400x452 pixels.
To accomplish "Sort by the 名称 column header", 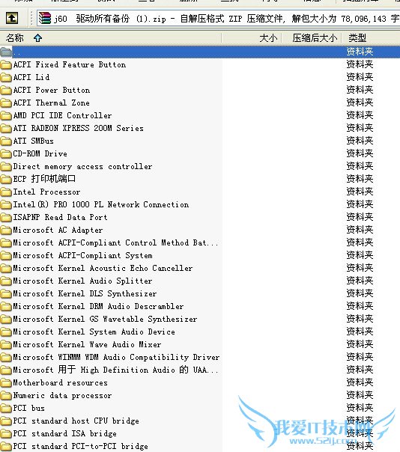I will 111,37.
